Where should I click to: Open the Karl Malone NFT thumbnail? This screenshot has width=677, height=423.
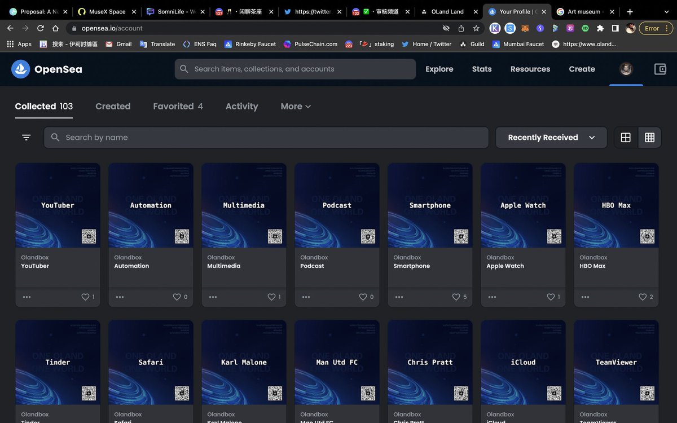244,363
